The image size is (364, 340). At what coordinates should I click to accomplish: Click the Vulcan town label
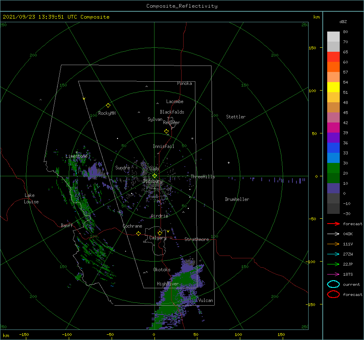[x=206, y=300]
